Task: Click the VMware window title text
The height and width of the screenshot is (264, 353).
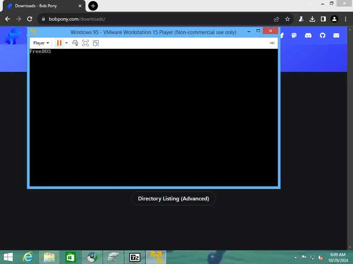Action: click(153, 32)
